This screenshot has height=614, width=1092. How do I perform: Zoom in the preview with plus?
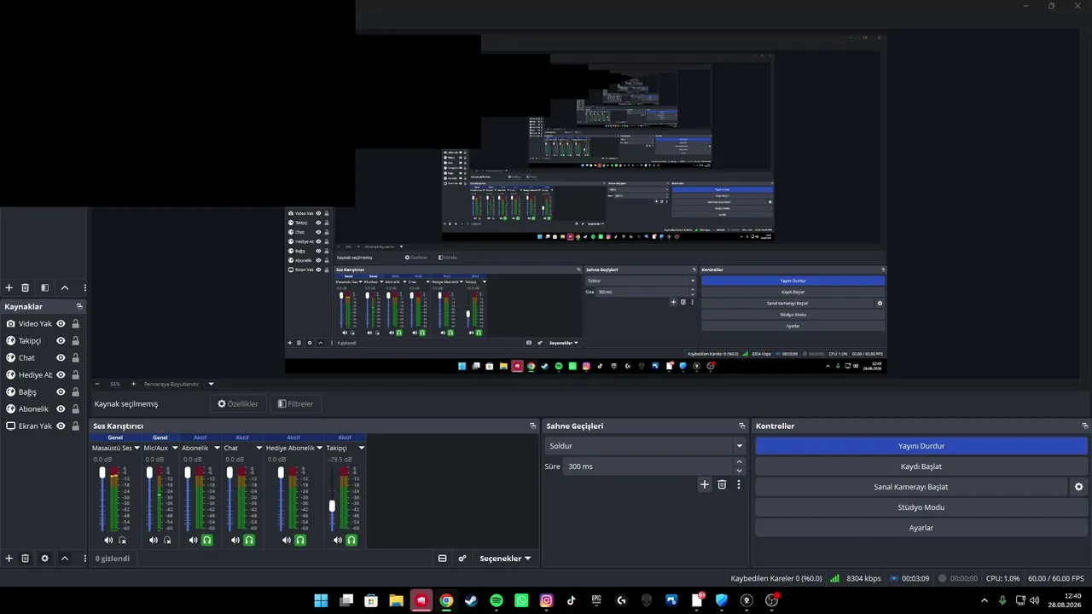pos(133,384)
